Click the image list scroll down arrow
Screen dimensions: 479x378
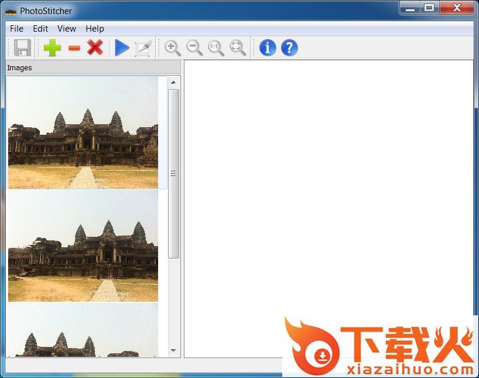coord(173,350)
